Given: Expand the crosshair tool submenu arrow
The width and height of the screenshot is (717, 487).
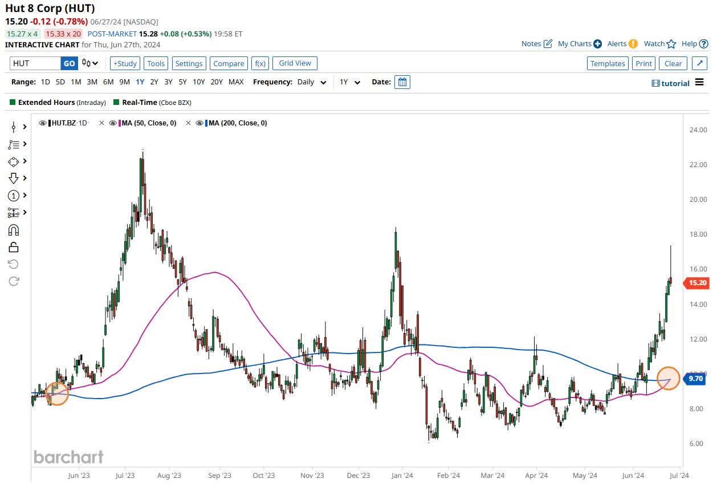Looking at the screenshot, I should [x=25, y=127].
